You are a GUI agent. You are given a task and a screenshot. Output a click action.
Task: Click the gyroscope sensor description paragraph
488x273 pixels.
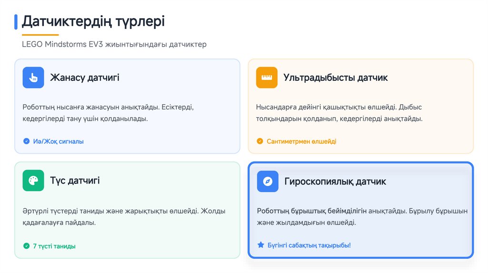tap(362, 216)
